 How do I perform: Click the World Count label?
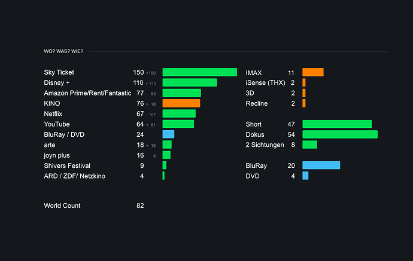point(62,205)
